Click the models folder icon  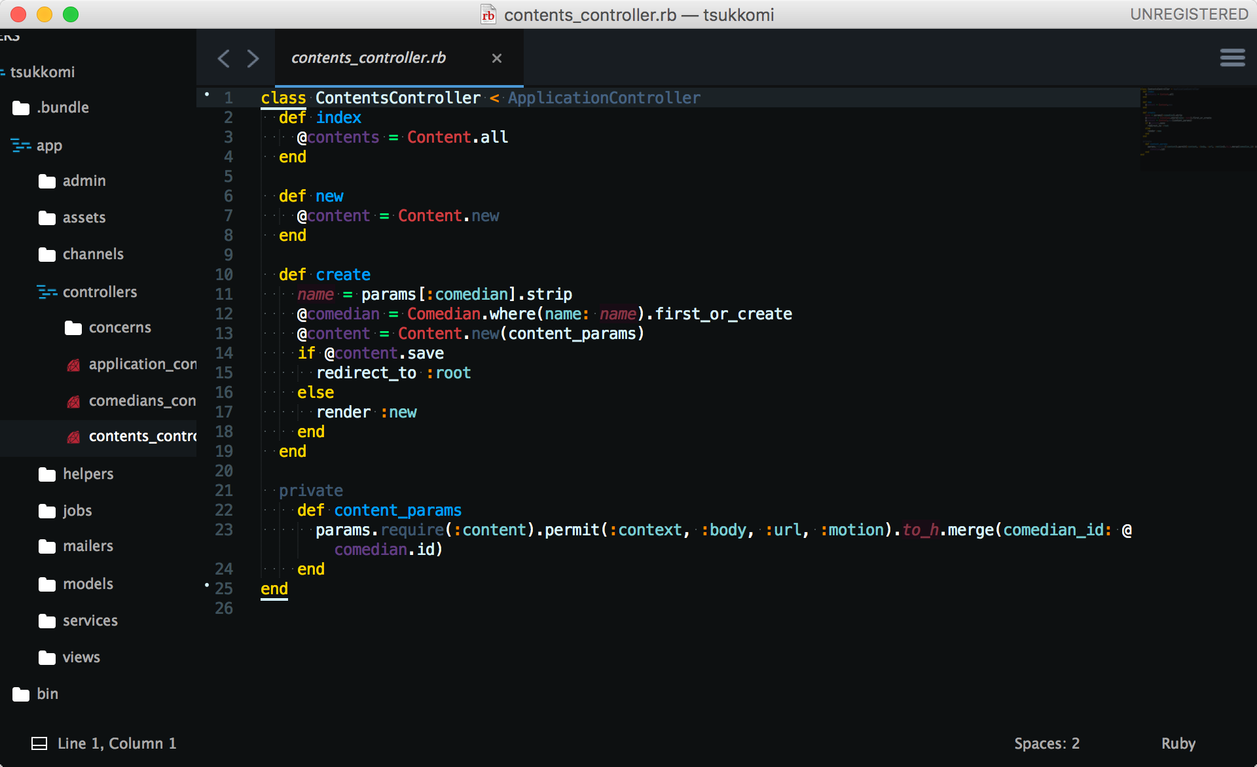46,584
